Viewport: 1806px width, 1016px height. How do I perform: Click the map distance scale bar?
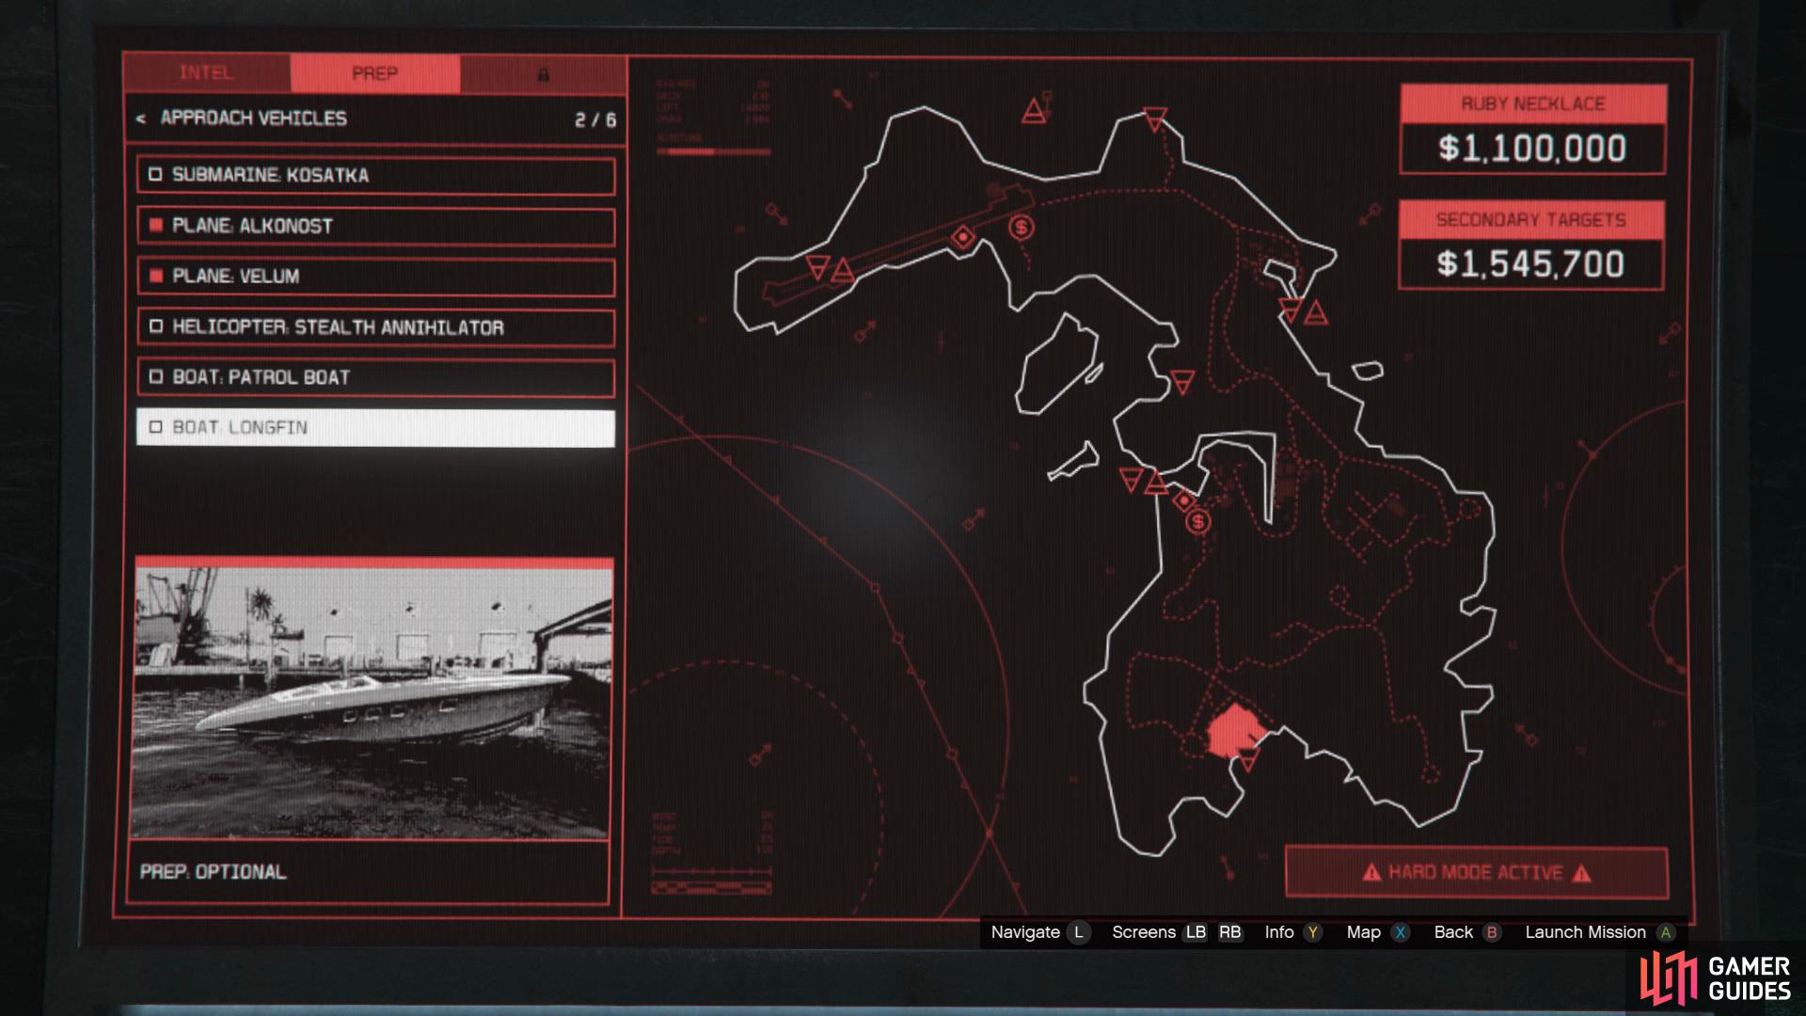pos(712,887)
